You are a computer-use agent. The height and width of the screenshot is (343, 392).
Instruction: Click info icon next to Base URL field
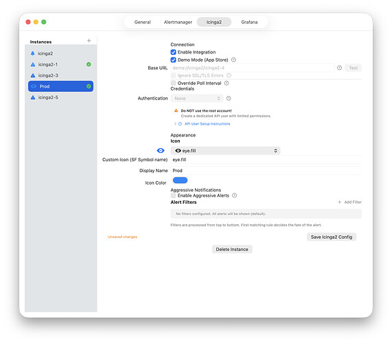pyautogui.click(x=339, y=68)
